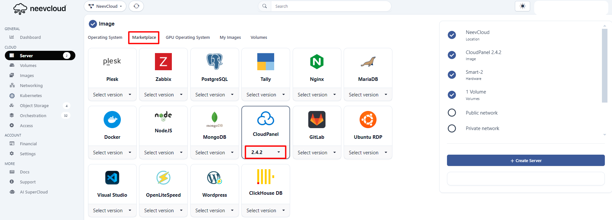
Task: Choose the GitLab fox logo
Action: click(x=317, y=119)
